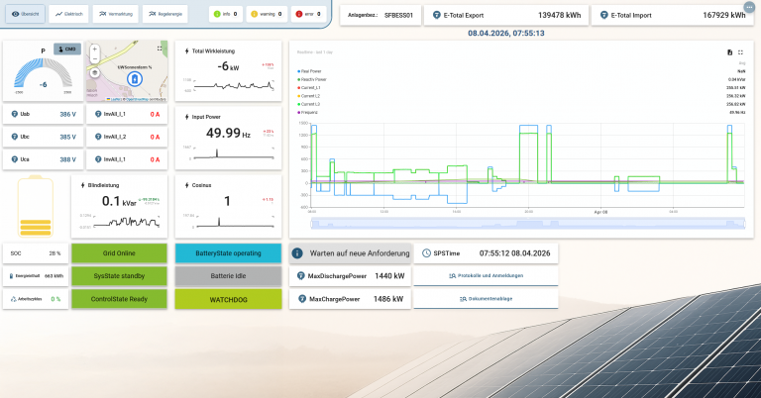Switch to the Elektrisch tab
The height and width of the screenshot is (398, 761).
click(x=69, y=15)
